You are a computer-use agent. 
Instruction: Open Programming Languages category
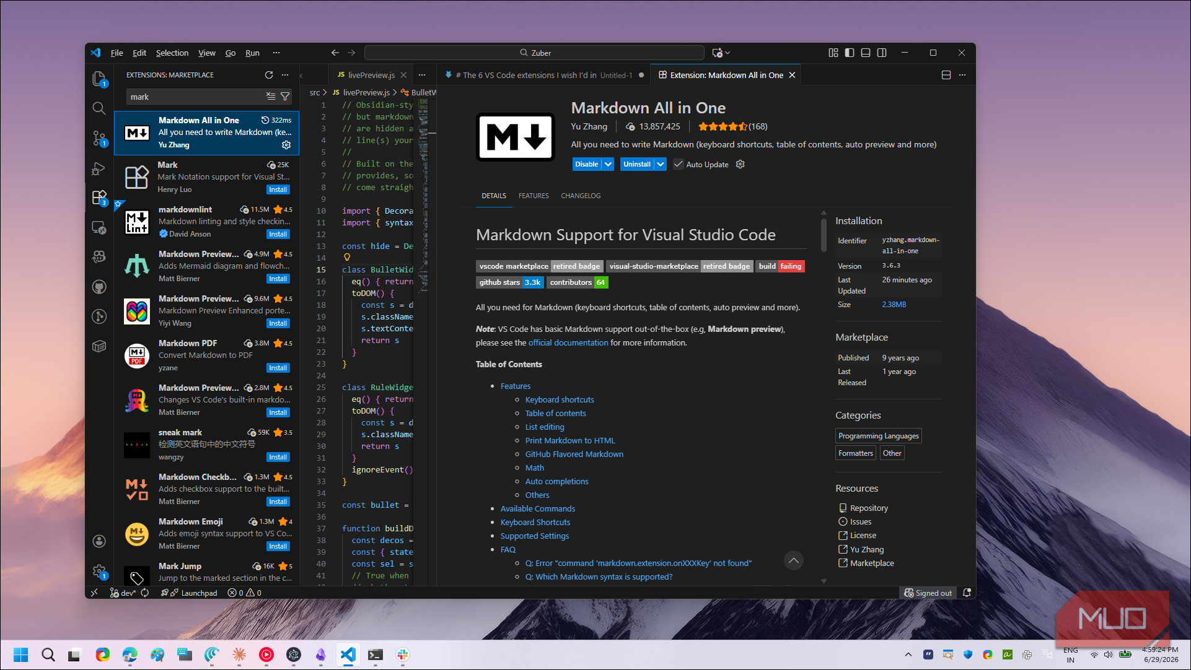879,436
